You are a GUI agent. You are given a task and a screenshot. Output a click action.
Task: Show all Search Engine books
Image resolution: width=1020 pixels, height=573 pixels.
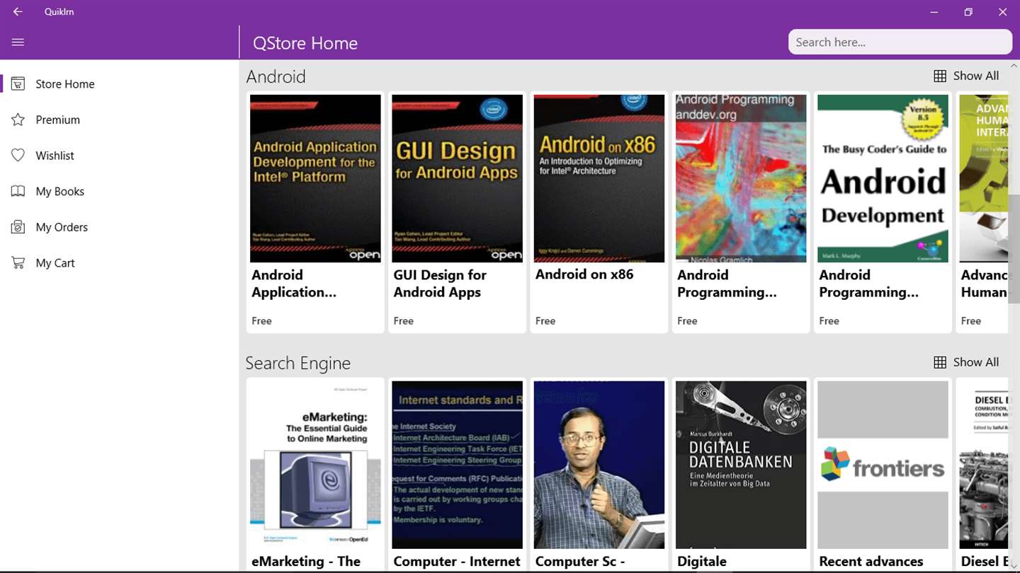966,362
